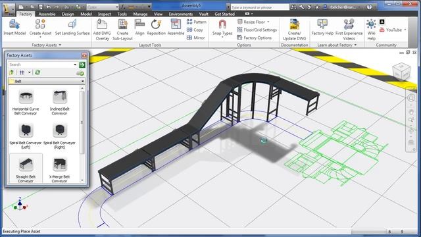Click Create/Update DWG
Viewport: 421px width, 237px height.
coord(295,30)
